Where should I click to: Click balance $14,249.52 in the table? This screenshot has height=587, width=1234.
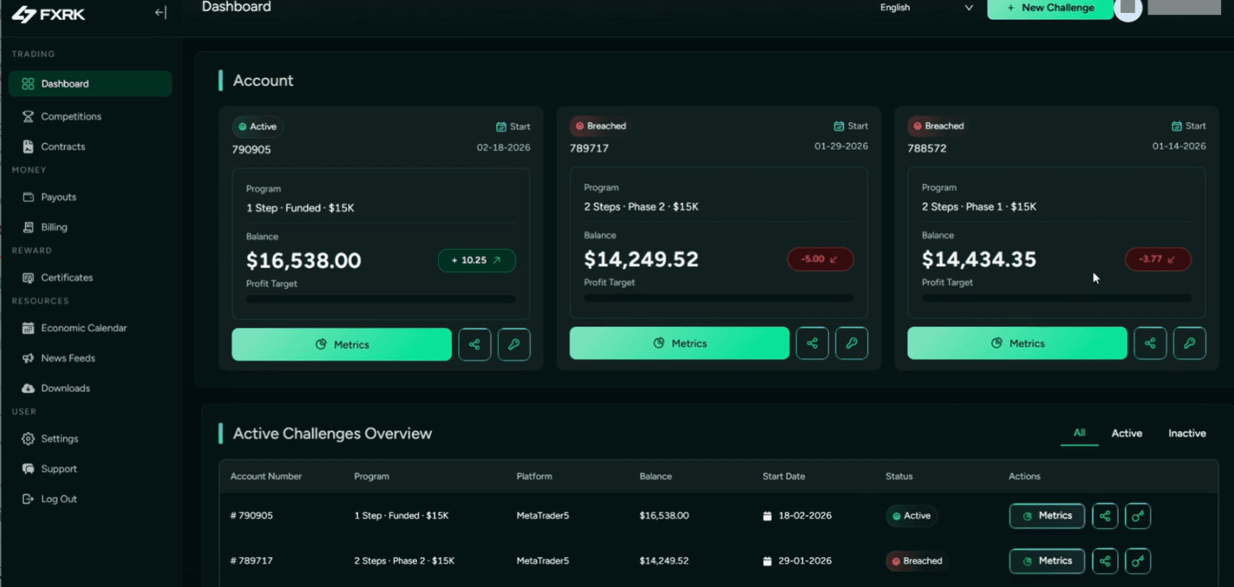[664, 561]
